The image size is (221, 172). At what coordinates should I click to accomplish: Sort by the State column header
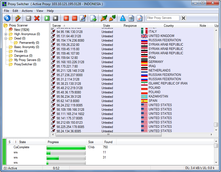point(107,26)
